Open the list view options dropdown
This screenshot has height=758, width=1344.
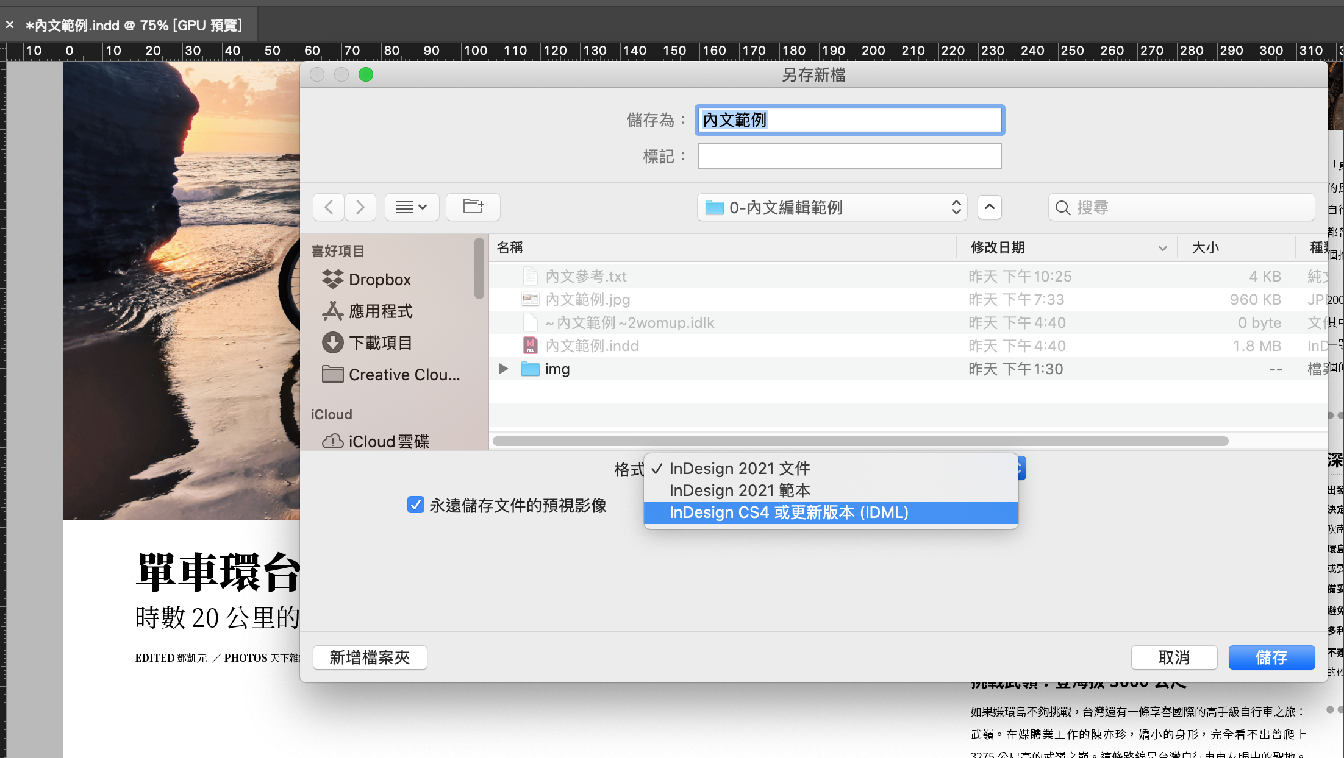pos(412,207)
